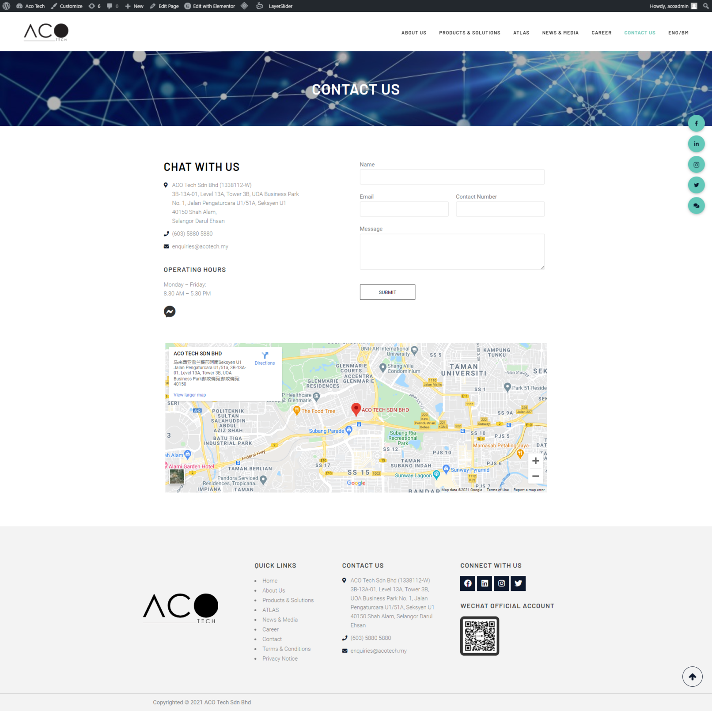The height and width of the screenshot is (711, 712).
Task: Submit the contact form
Action: [x=387, y=292]
